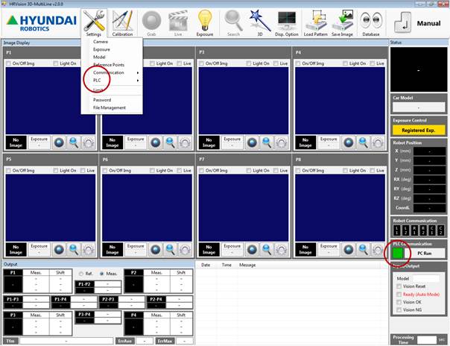Start Live view from toolbar
The image size is (450, 346).
(178, 23)
